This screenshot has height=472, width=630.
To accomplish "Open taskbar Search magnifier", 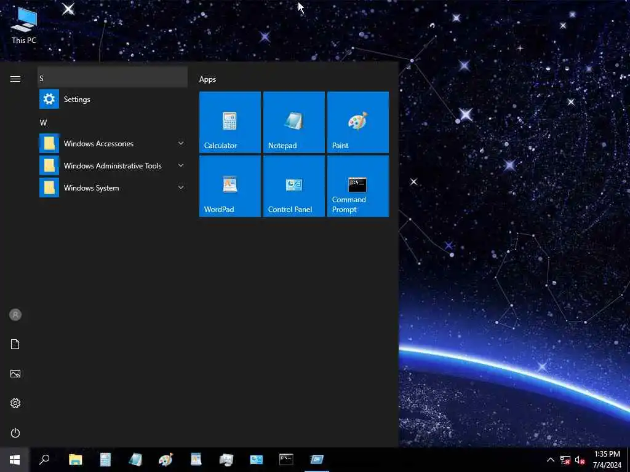I will tap(44, 460).
